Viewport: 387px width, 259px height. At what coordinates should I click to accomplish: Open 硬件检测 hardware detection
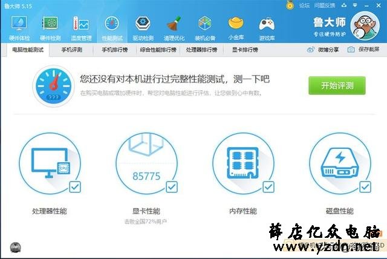(50, 28)
